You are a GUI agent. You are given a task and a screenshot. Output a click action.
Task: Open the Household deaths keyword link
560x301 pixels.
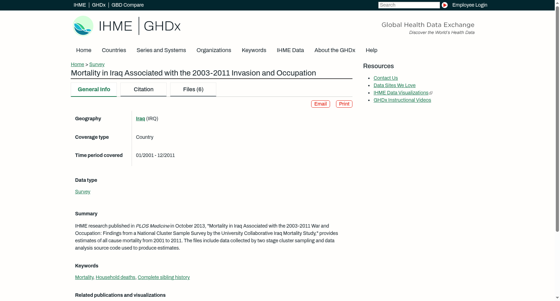click(x=115, y=278)
